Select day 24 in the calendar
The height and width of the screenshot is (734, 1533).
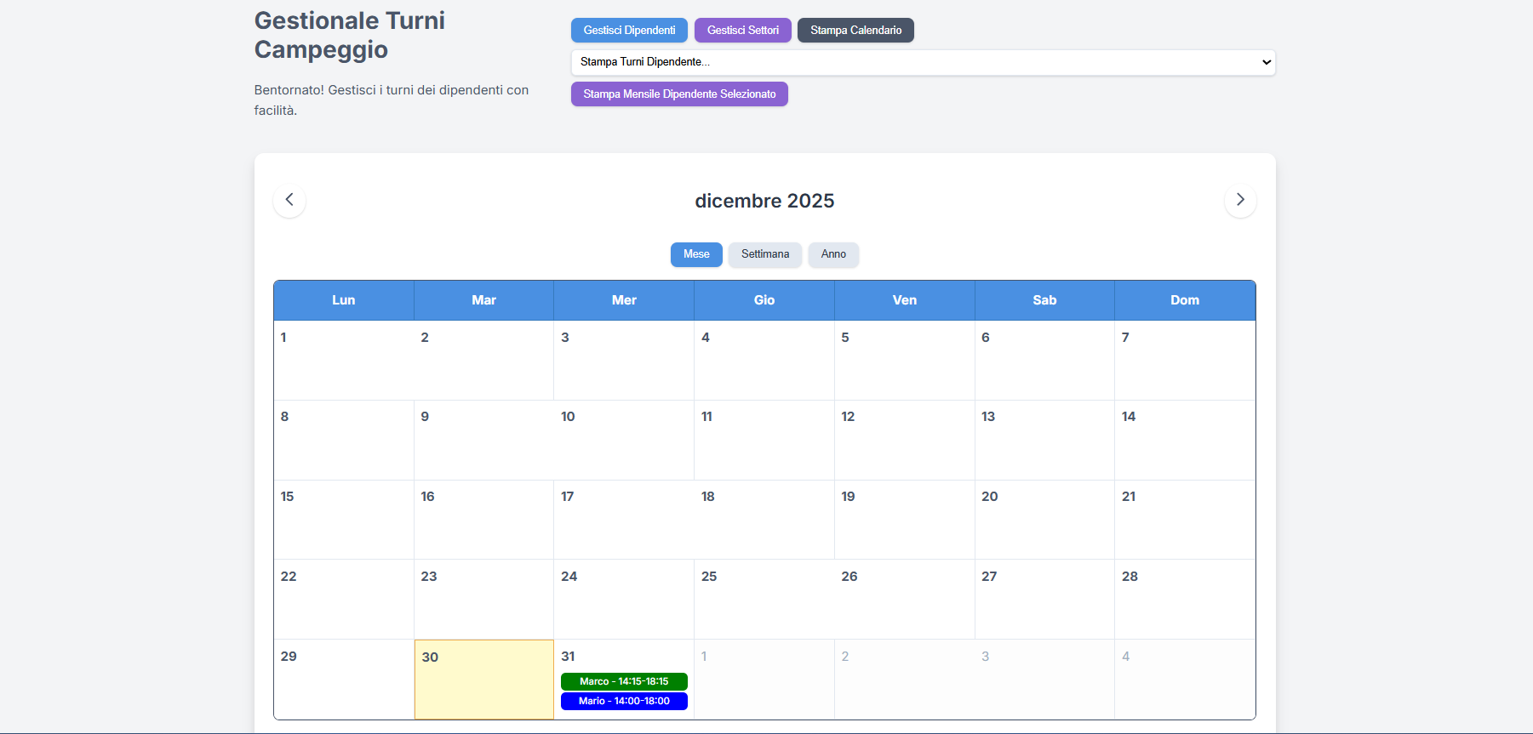624,599
